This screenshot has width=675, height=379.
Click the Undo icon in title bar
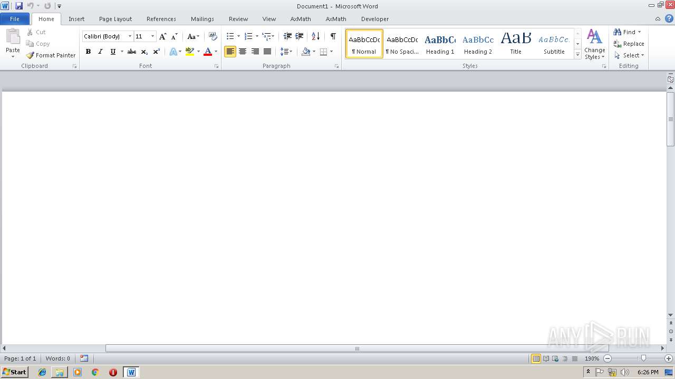31,6
